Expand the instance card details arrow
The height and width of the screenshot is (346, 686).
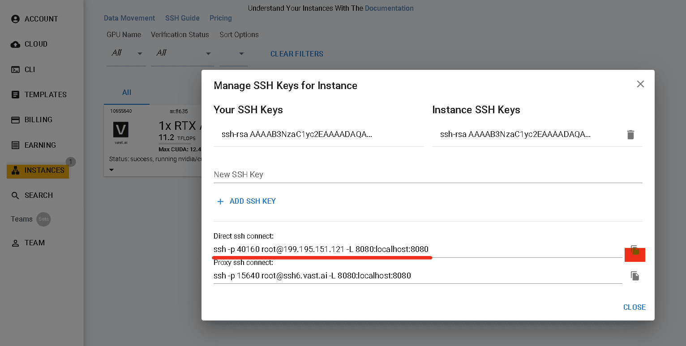111,170
